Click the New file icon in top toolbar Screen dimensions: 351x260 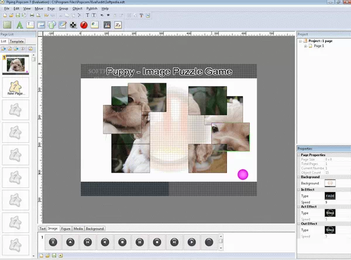click(x=5, y=15)
